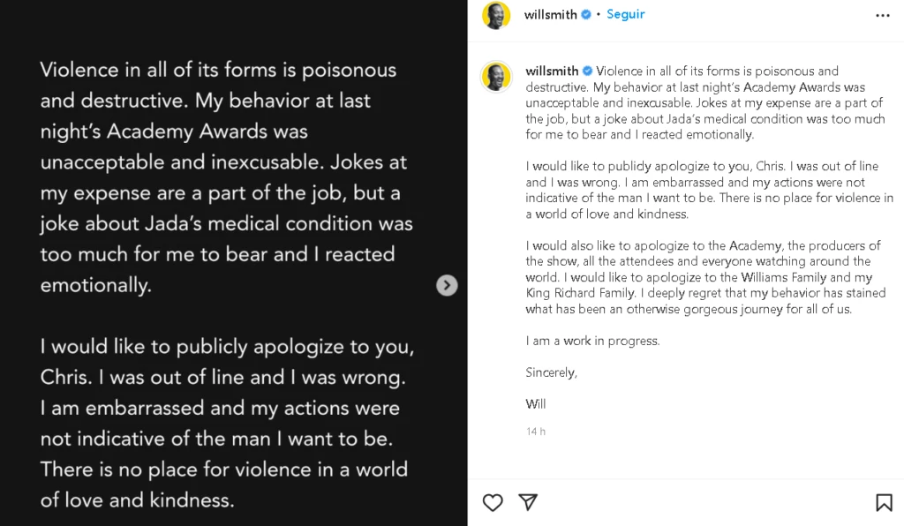This screenshot has height=526, width=904.
Task: Open the profile picture in the post header
Action: pyautogui.click(x=496, y=15)
